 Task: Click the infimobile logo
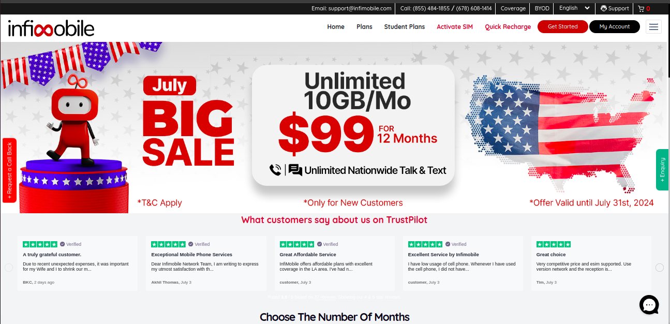[51, 28]
